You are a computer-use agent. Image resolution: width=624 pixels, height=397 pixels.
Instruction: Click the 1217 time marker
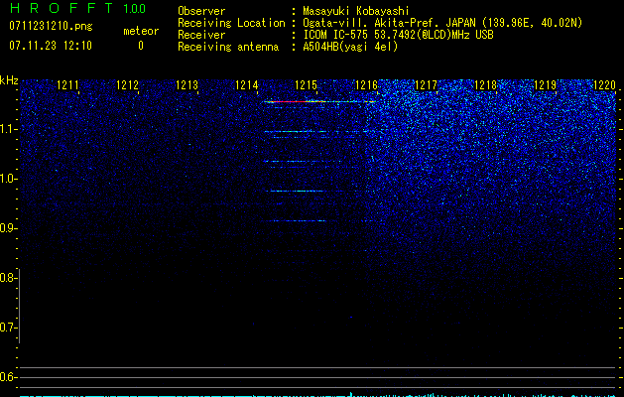coord(426,84)
